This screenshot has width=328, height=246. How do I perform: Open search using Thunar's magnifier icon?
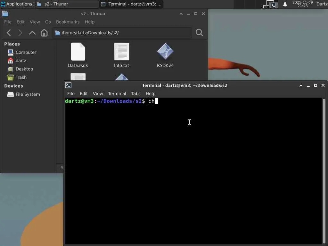pyautogui.click(x=199, y=32)
